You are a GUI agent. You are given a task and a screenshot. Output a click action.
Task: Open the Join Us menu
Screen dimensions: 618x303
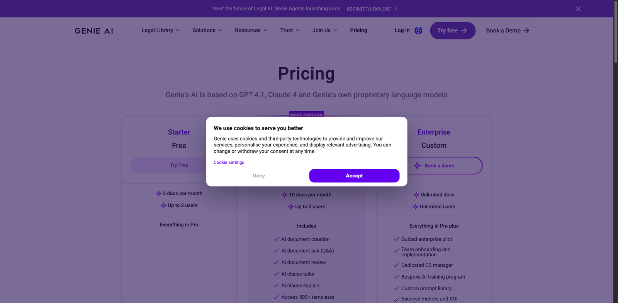(324, 30)
